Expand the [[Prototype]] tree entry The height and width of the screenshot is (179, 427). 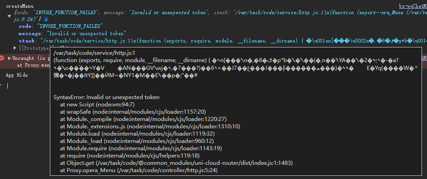15,48
